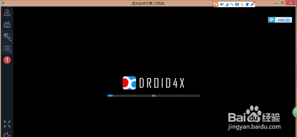Screen dimensions: 297x137
Task: Toggle the moon half-width mode icon
Action: tap(227, 4)
